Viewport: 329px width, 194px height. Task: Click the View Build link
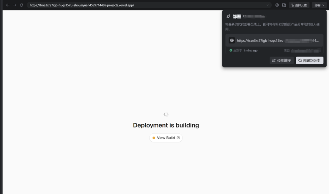click(166, 138)
